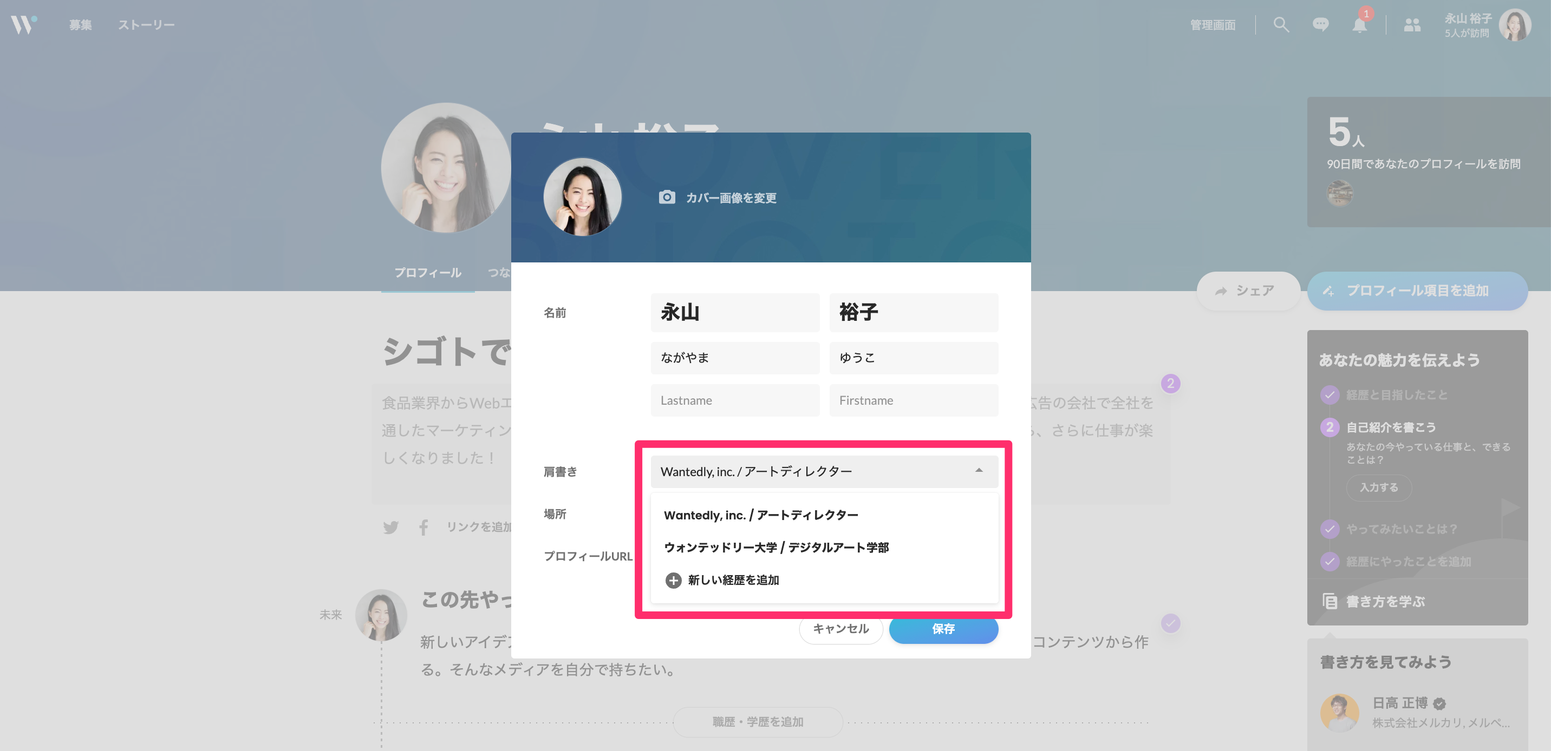Click the Firstname input field
The height and width of the screenshot is (751, 1551).
914,400
